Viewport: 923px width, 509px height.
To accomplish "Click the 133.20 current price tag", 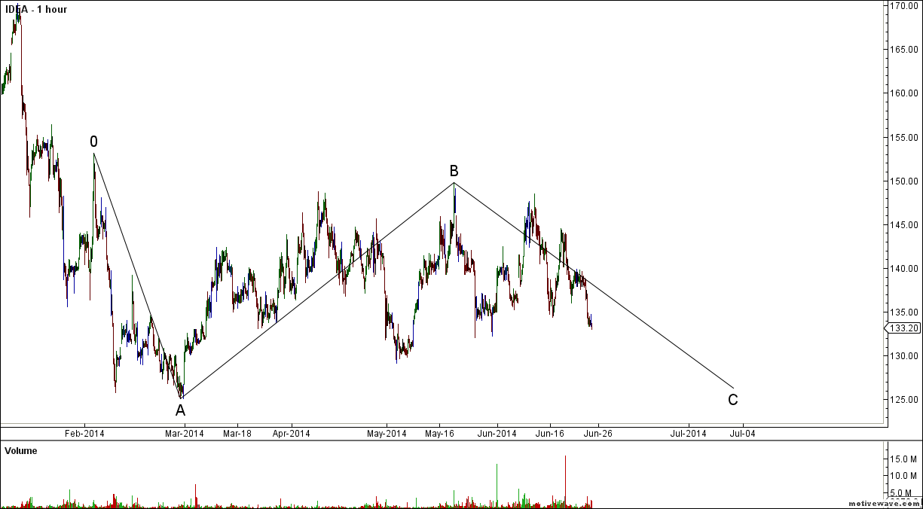I will tap(903, 328).
